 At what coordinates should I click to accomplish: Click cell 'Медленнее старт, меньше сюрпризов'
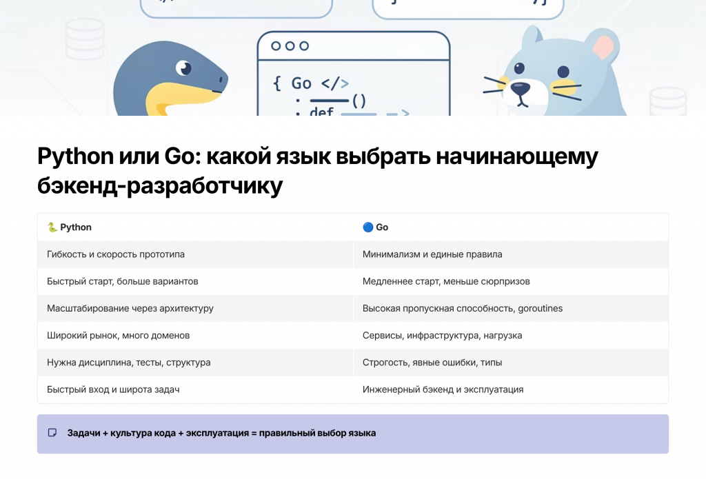pyautogui.click(x=446, y=281)
